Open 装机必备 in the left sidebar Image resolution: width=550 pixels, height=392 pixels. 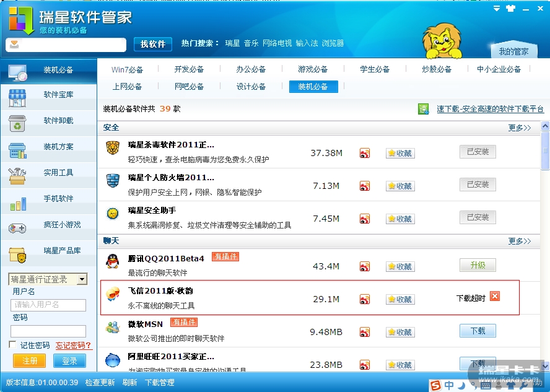pyautogui.click(x=48, y=71)
